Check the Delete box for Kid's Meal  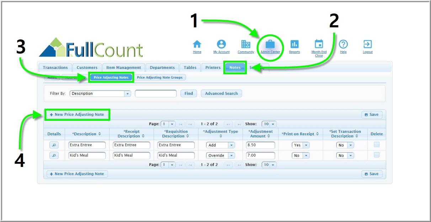tap(377, 155)
